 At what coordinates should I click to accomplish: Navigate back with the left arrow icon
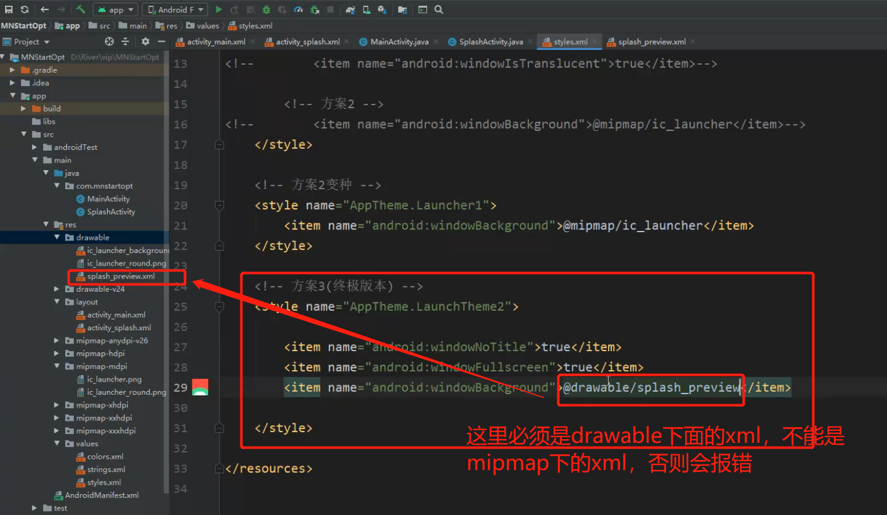click(44, 9)
